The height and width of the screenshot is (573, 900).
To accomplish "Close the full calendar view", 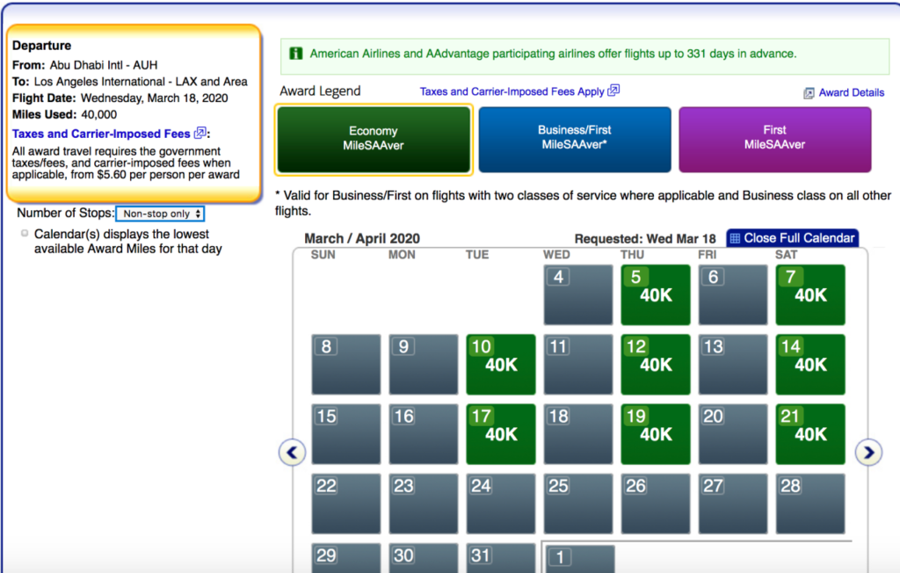I will coord(793,237).
